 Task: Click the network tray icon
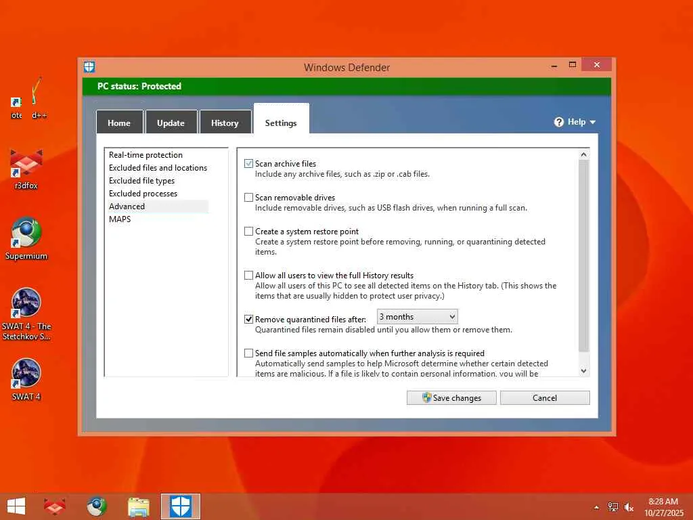tap(612, 506)
